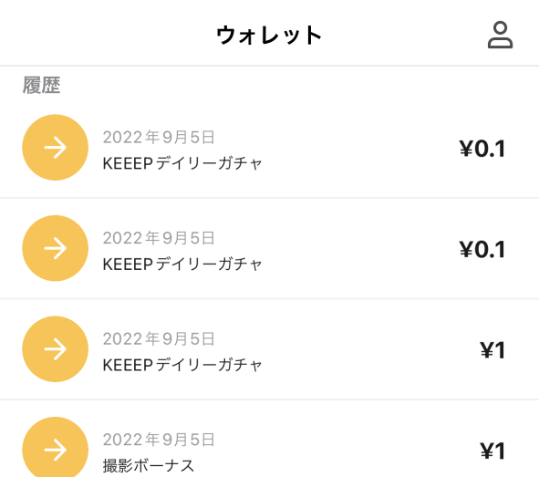Click the ¥0.1 amount of the second entry
Viewport: 539px width, 477px height.
pos(482,250)
